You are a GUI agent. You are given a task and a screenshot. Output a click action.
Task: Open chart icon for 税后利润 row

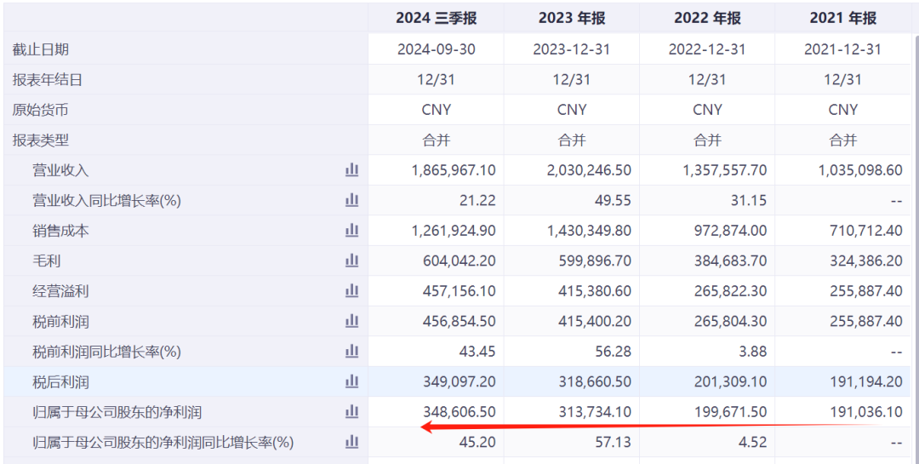351,382
